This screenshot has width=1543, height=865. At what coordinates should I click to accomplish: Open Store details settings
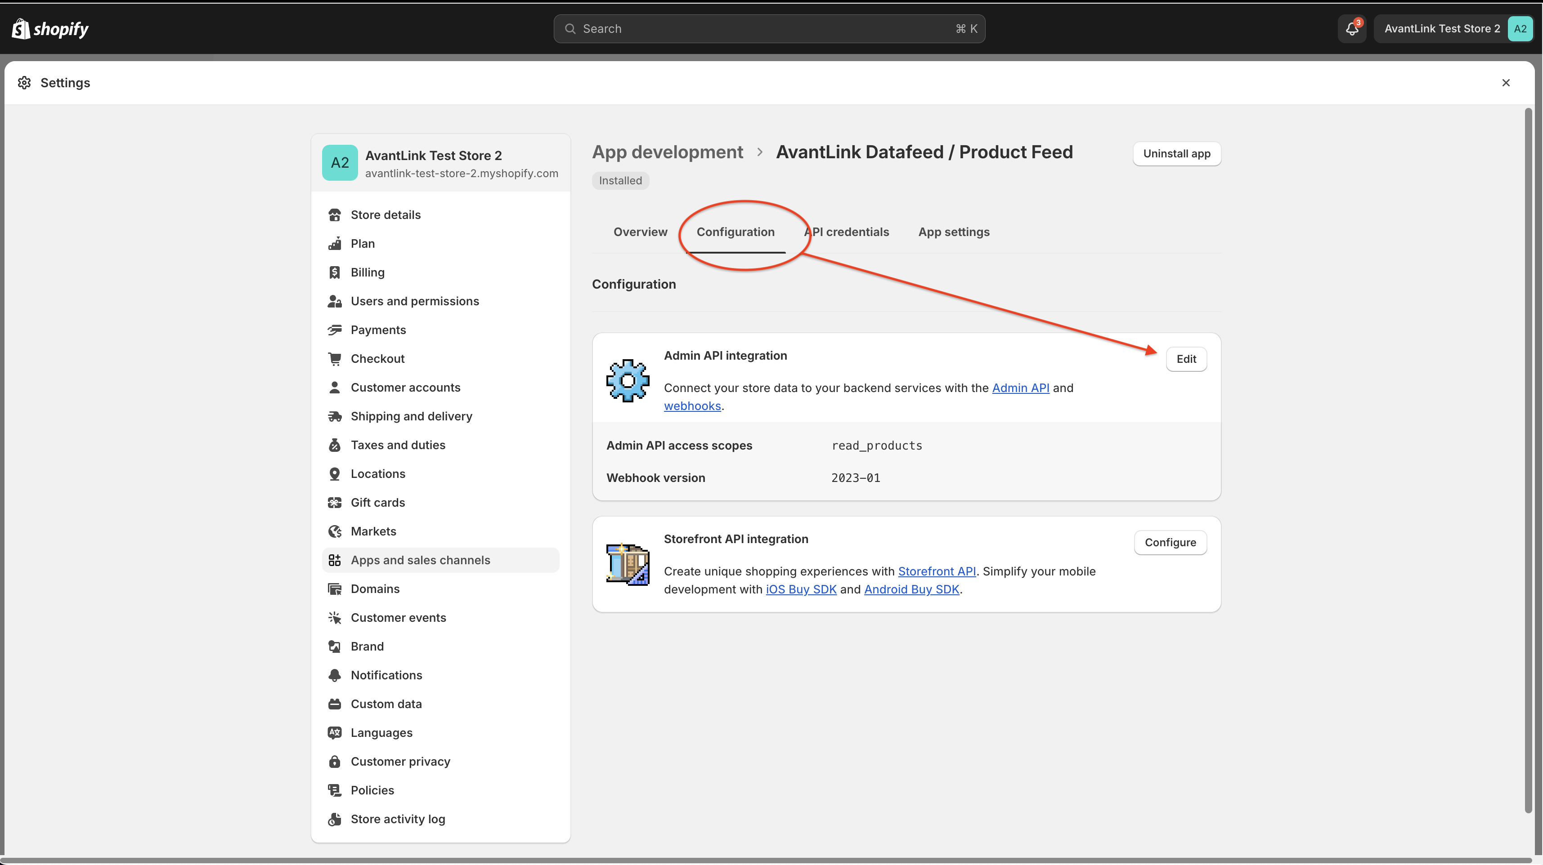pyautogui.click(x=440, y=215)
